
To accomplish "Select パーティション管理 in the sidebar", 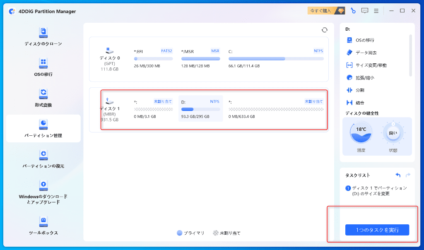I will (43, 128).
